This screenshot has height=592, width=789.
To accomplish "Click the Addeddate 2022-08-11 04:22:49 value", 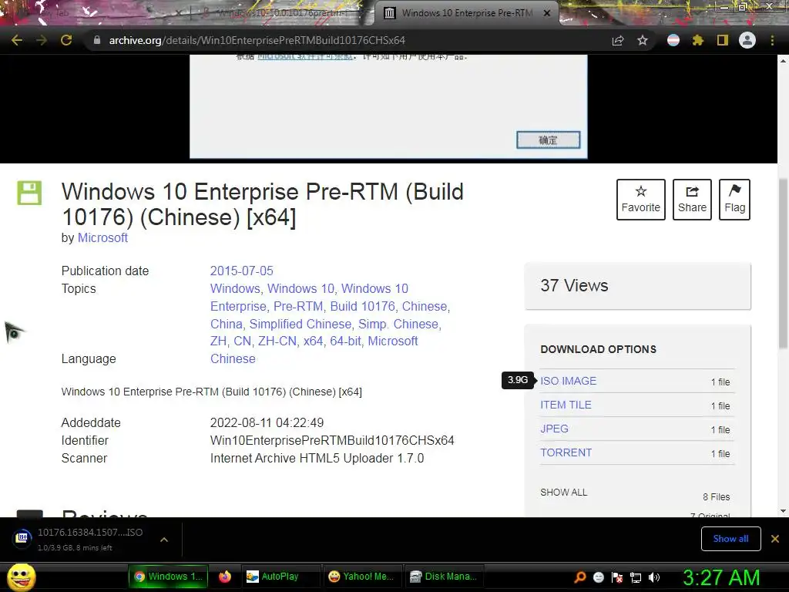I will click(x=267, y=423).
